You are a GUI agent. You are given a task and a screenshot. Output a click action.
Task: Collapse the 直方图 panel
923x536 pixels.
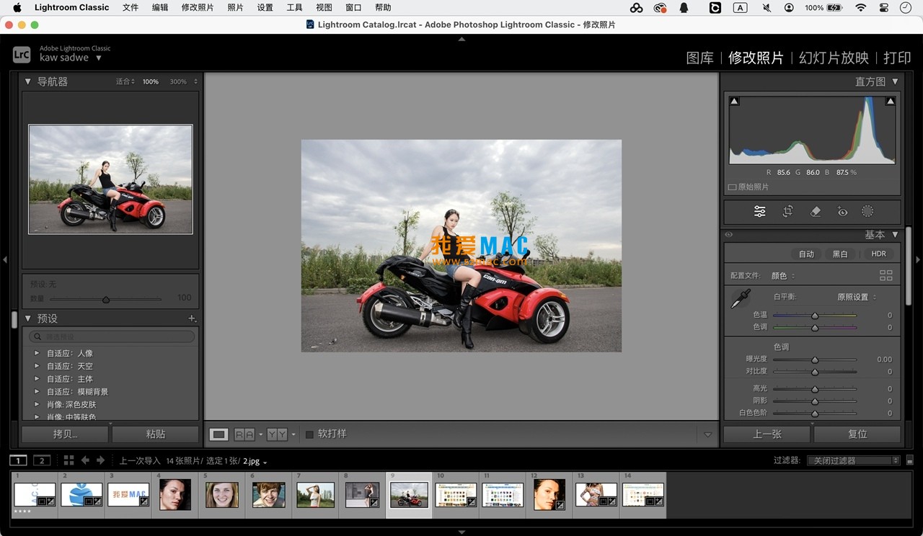coord(895,81)
